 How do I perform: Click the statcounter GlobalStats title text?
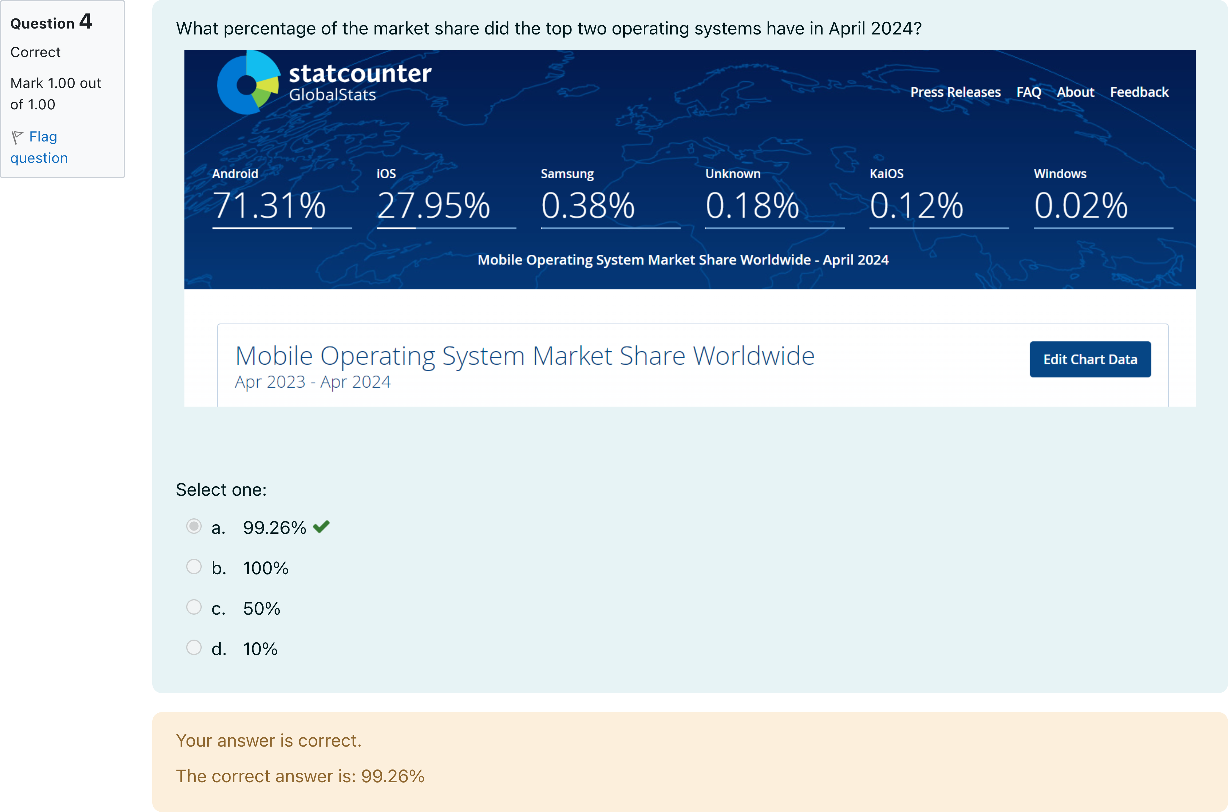pos(360,83)
